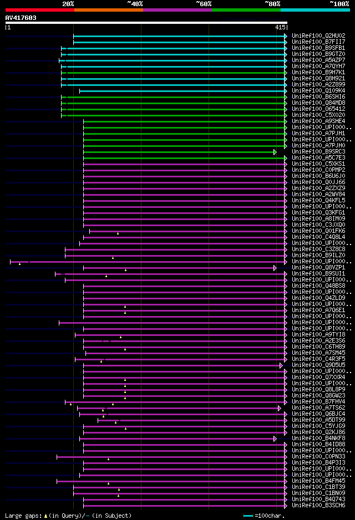
Task: Select hit UniRef100_Q0JJ66
Action: tap(318, 182)
